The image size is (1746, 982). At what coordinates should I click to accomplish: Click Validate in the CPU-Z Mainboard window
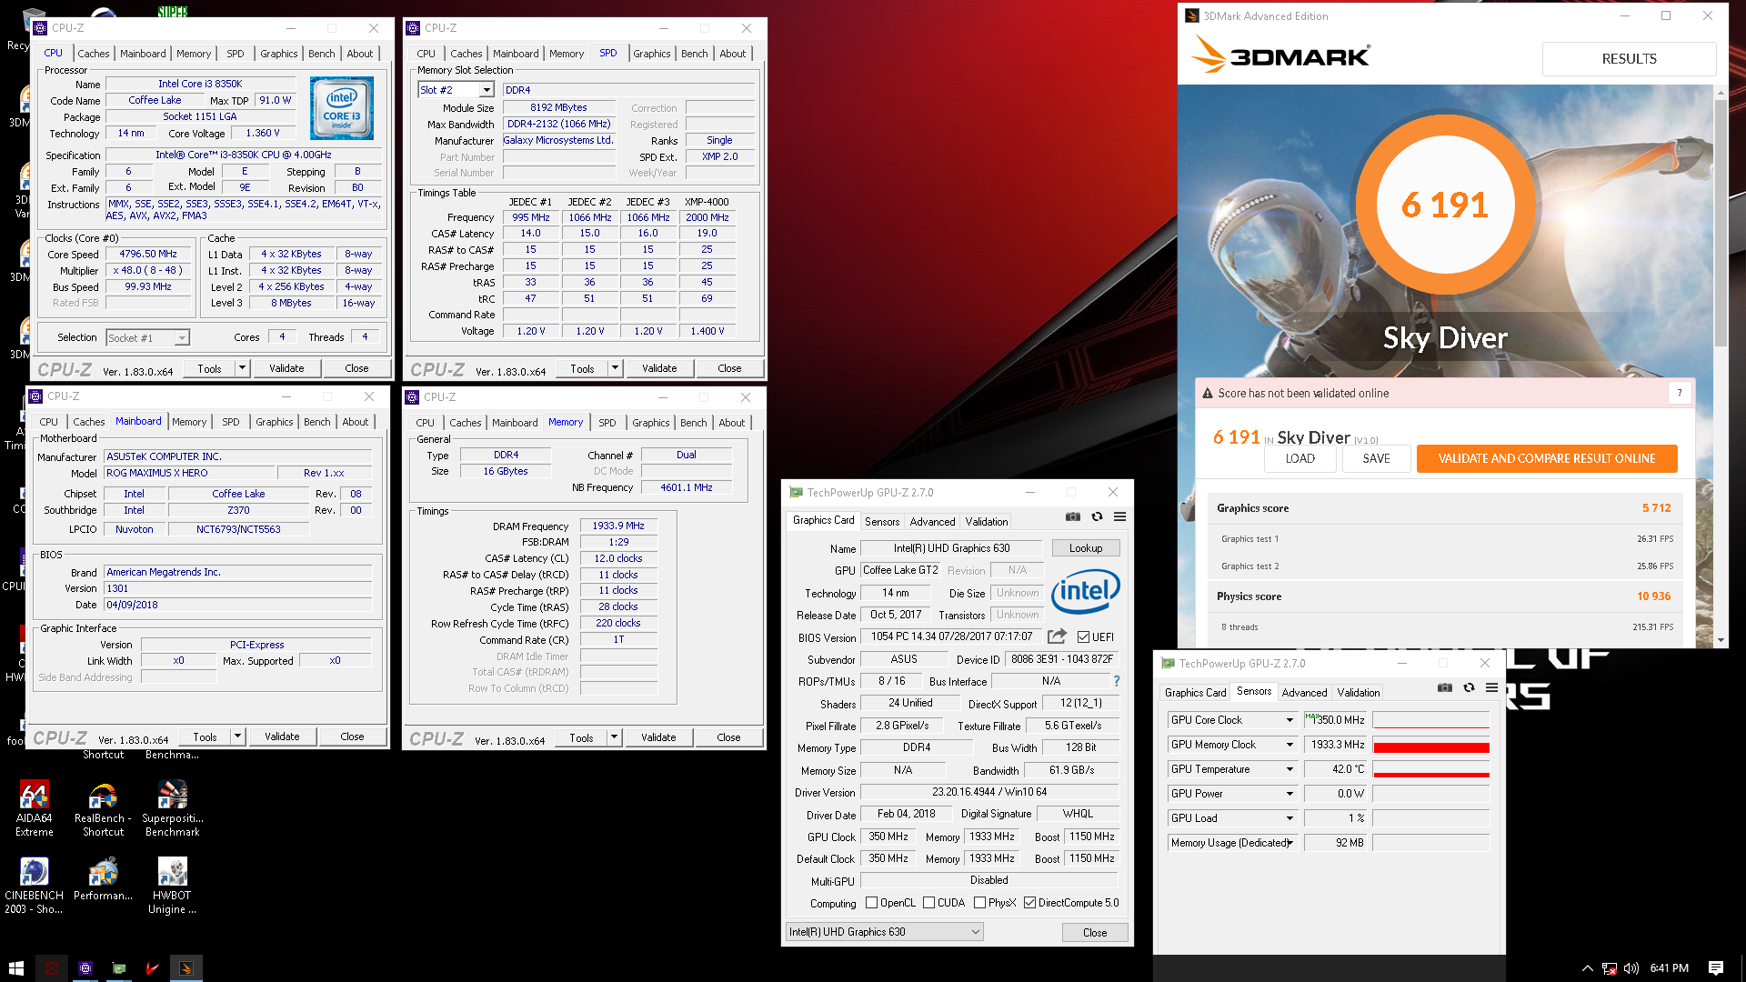click(282, 736)
